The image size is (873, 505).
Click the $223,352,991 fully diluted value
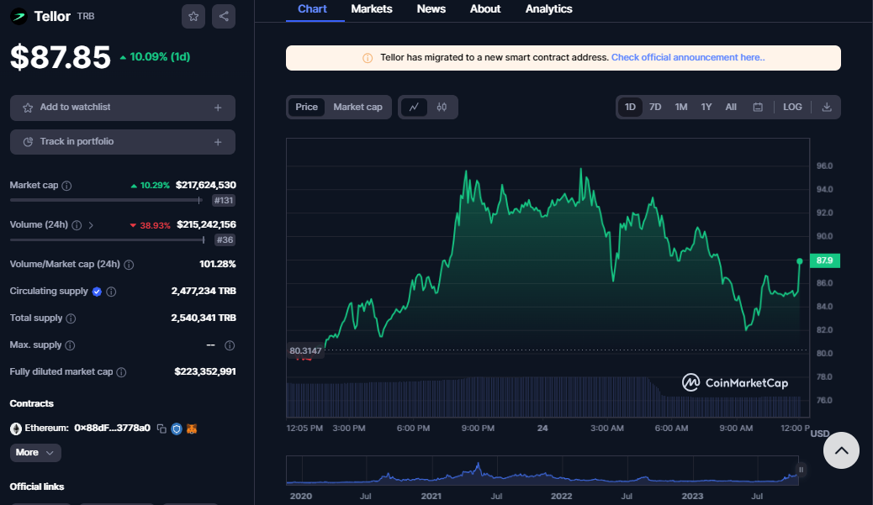(205, 371)
